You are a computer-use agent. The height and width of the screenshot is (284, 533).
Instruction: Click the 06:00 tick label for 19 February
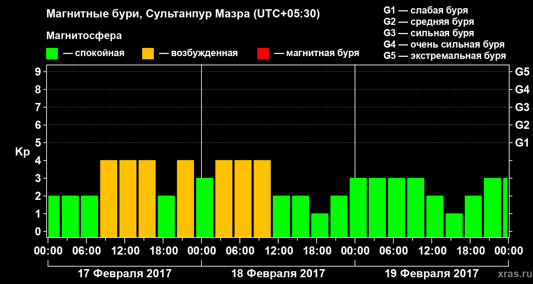point(393,251)
